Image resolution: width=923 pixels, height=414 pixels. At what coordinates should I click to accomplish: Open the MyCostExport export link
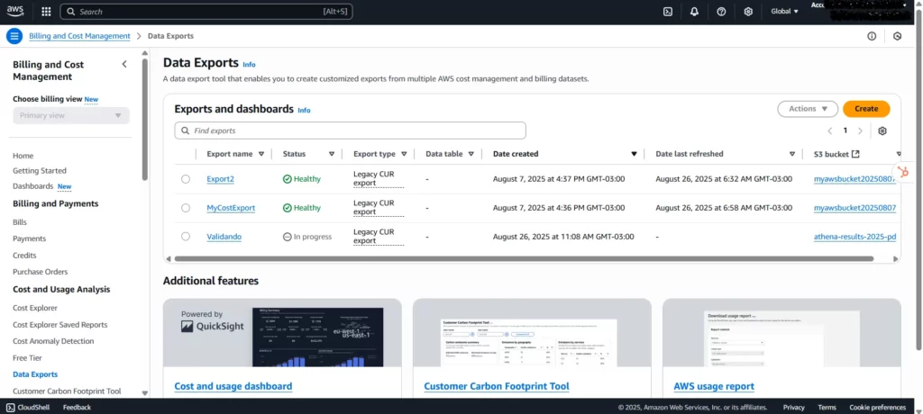point(231,208)
